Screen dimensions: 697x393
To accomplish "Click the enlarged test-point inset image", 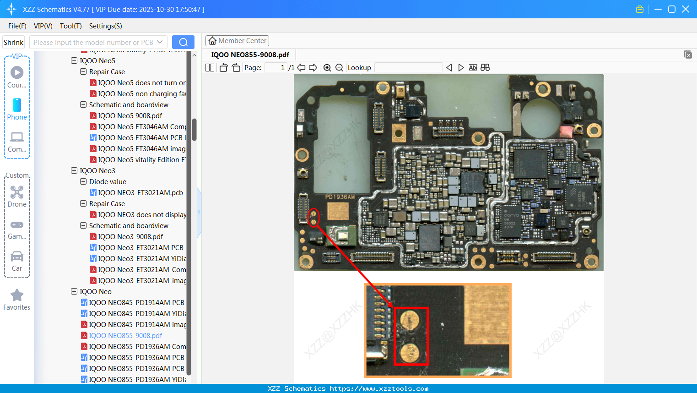I will (x=438, y=330).
